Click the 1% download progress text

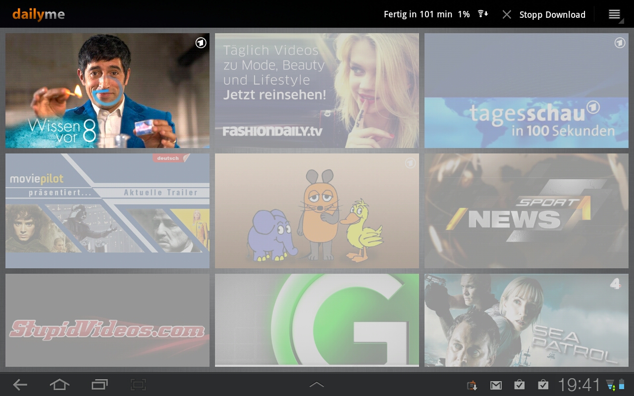pyautogui.click(x=464, y=14)
